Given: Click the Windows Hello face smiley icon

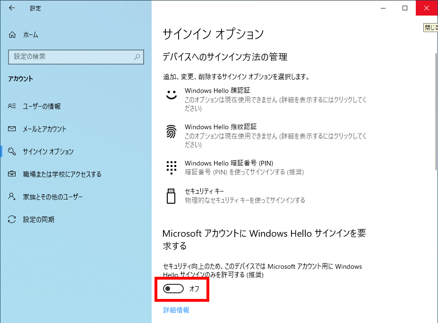Looking at the screenshot, I should pyautogui.click(x=171, y=95).
